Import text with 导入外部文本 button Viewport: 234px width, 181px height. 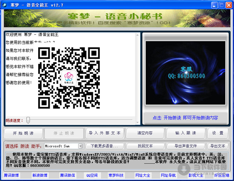tap(105, 133)
